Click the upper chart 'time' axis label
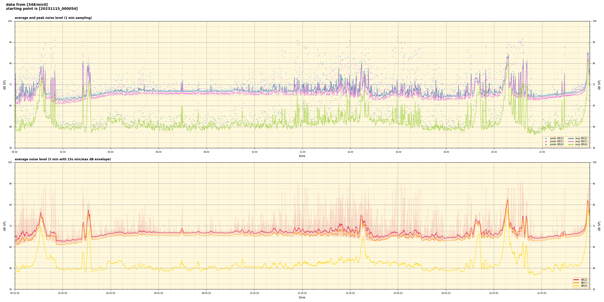This screenshot has height=302, width=604. tap(302, 156)
